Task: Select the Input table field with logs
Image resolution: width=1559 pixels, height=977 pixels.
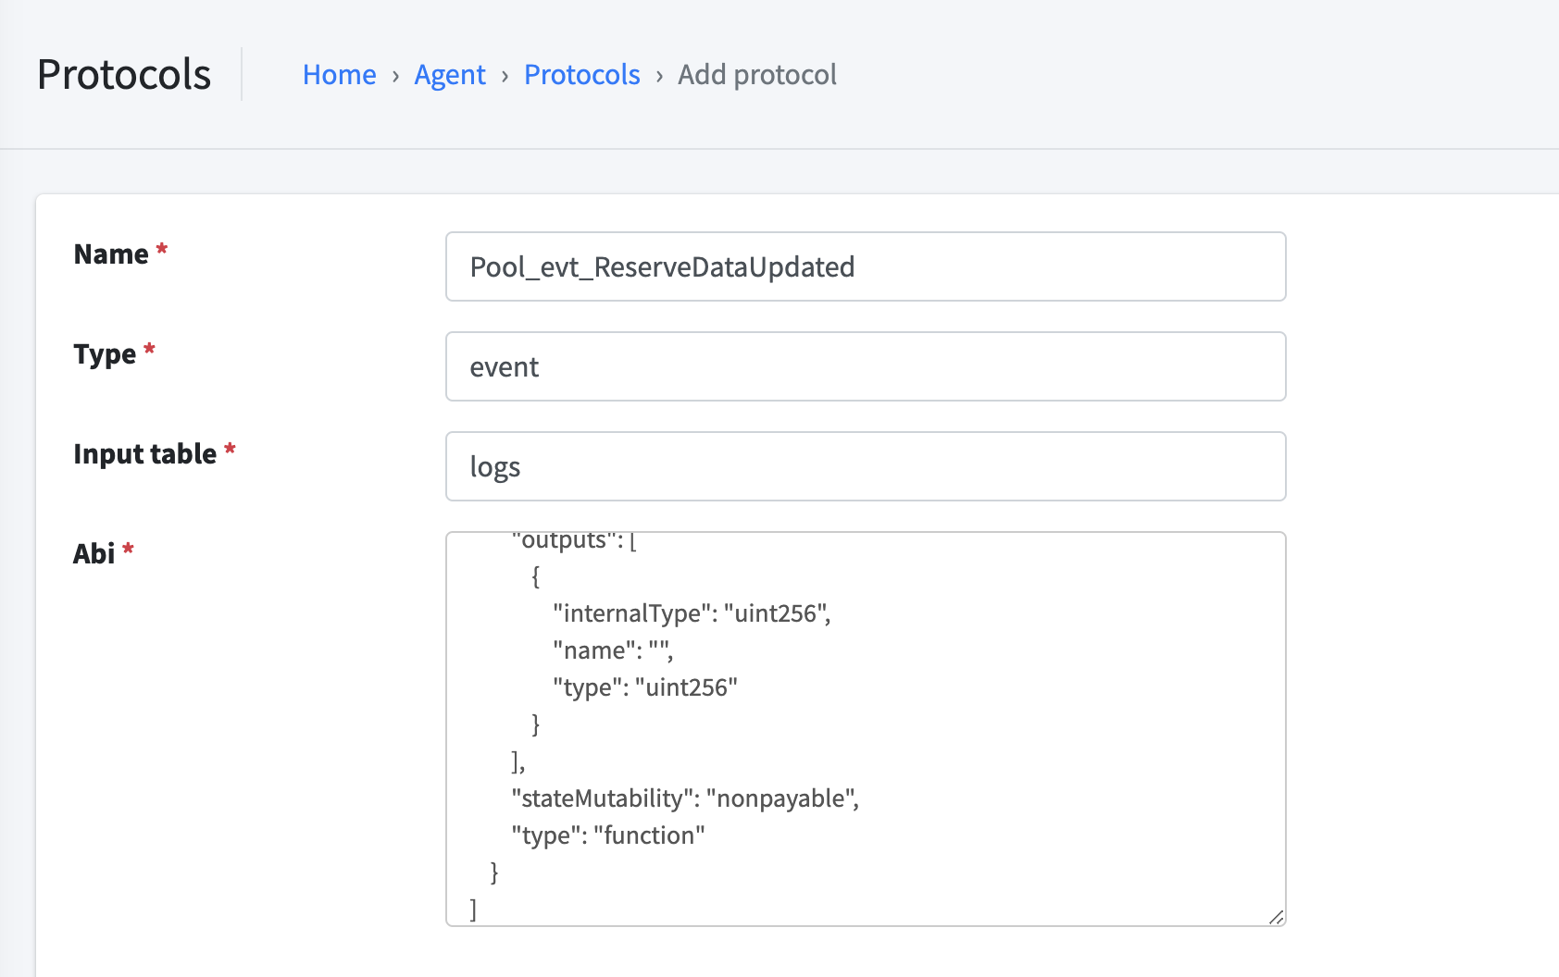Action: point(865,466)
